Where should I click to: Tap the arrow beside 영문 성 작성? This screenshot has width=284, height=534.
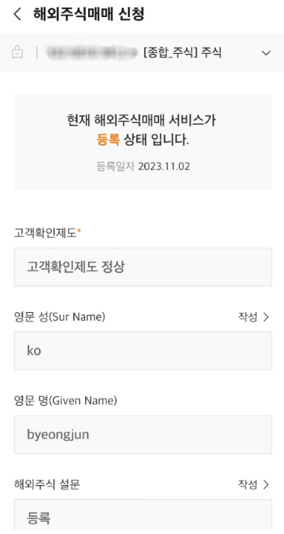(x=266, y=317)
